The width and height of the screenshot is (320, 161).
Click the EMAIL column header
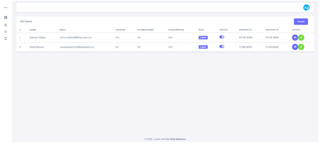click(x=63, y=30)
